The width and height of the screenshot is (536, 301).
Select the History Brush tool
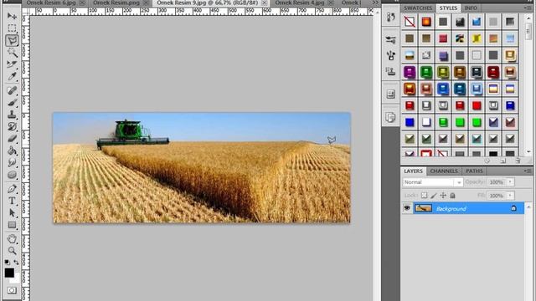[x=12, y=126]
